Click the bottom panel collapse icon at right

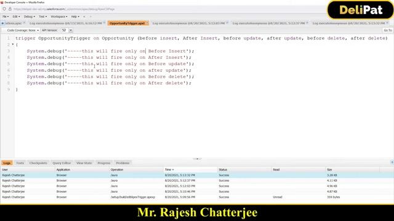point(392,163)
